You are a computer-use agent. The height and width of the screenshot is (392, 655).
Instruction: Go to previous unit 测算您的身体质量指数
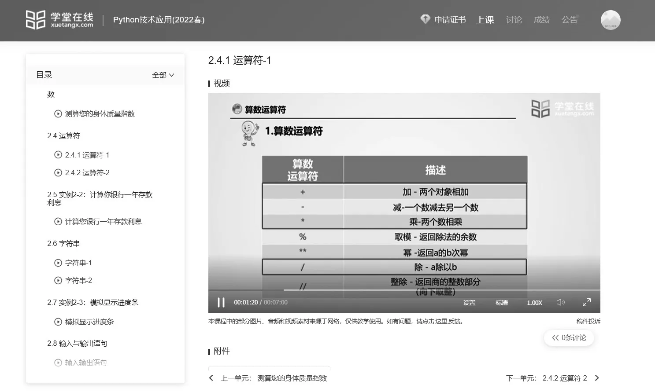tap(274, 378)
